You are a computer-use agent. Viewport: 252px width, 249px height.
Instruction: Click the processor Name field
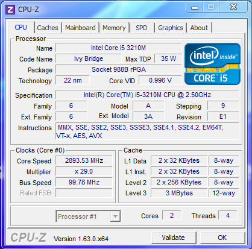click(x=119, y=48)
